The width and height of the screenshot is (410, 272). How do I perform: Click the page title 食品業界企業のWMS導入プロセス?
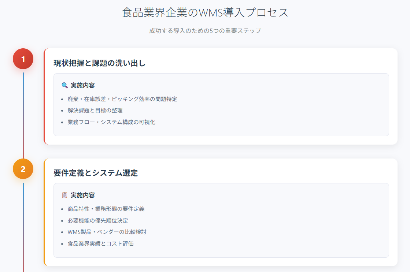coord(205,12)
